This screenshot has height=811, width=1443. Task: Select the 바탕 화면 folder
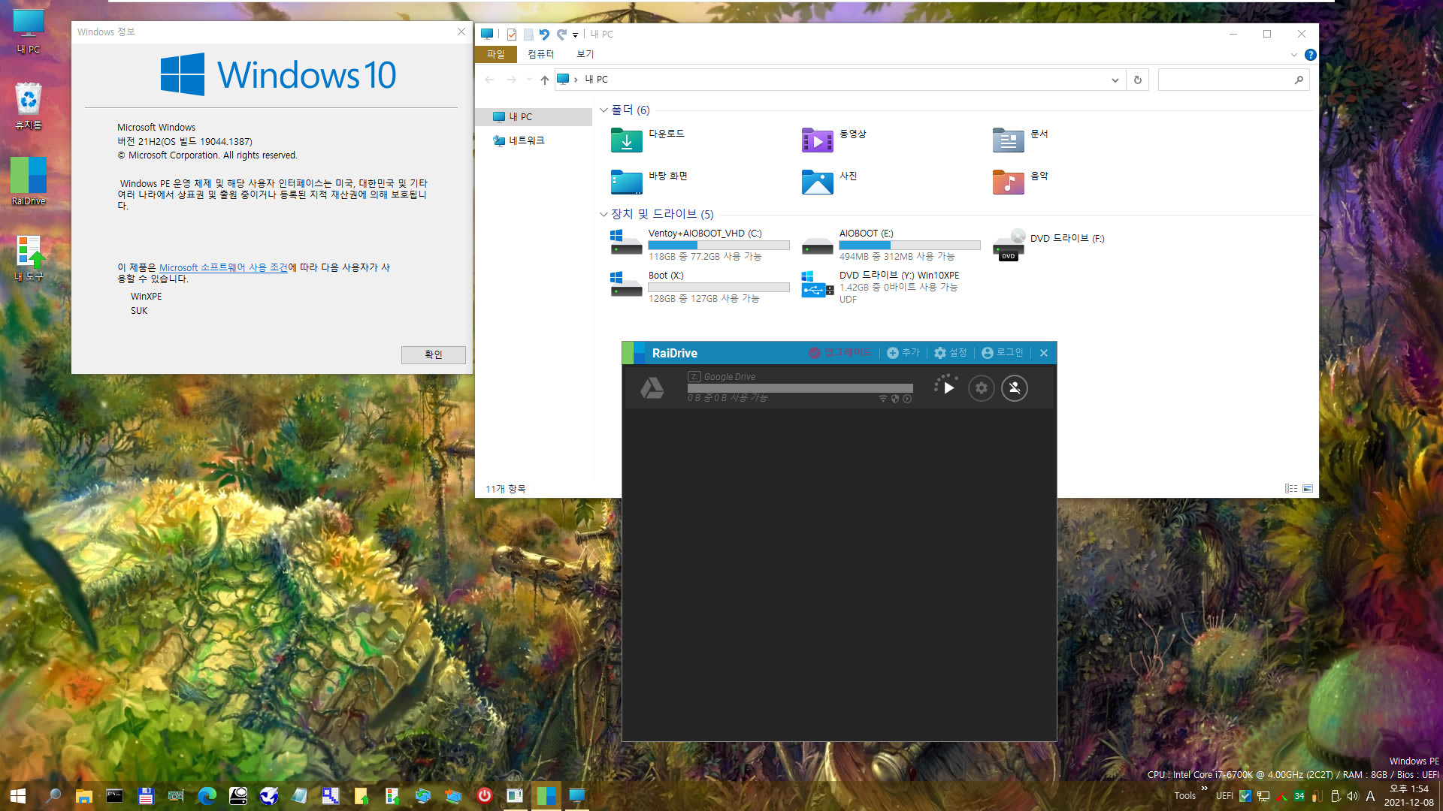point(649,182)
